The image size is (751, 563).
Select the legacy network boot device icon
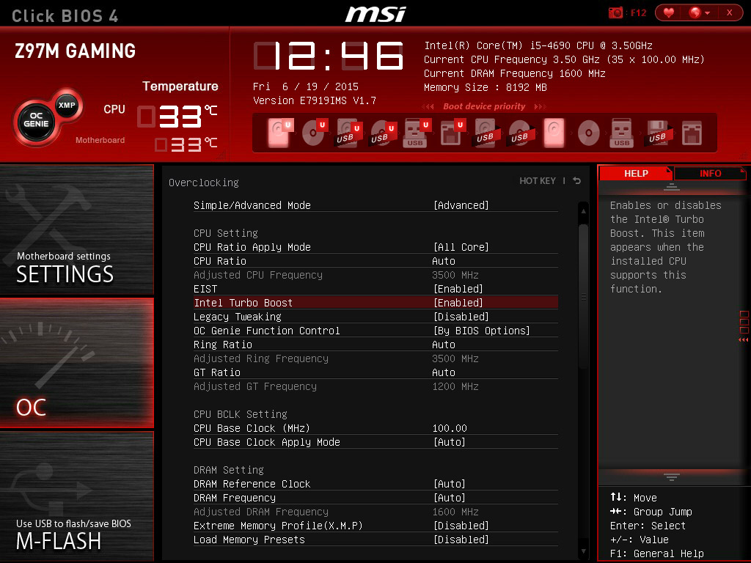click(692, 133)
